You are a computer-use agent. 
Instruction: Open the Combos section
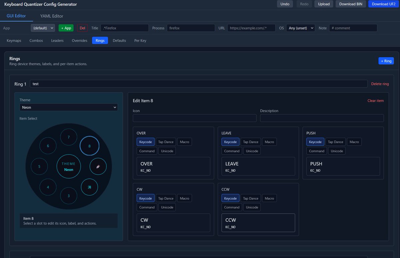pos(36,41)
